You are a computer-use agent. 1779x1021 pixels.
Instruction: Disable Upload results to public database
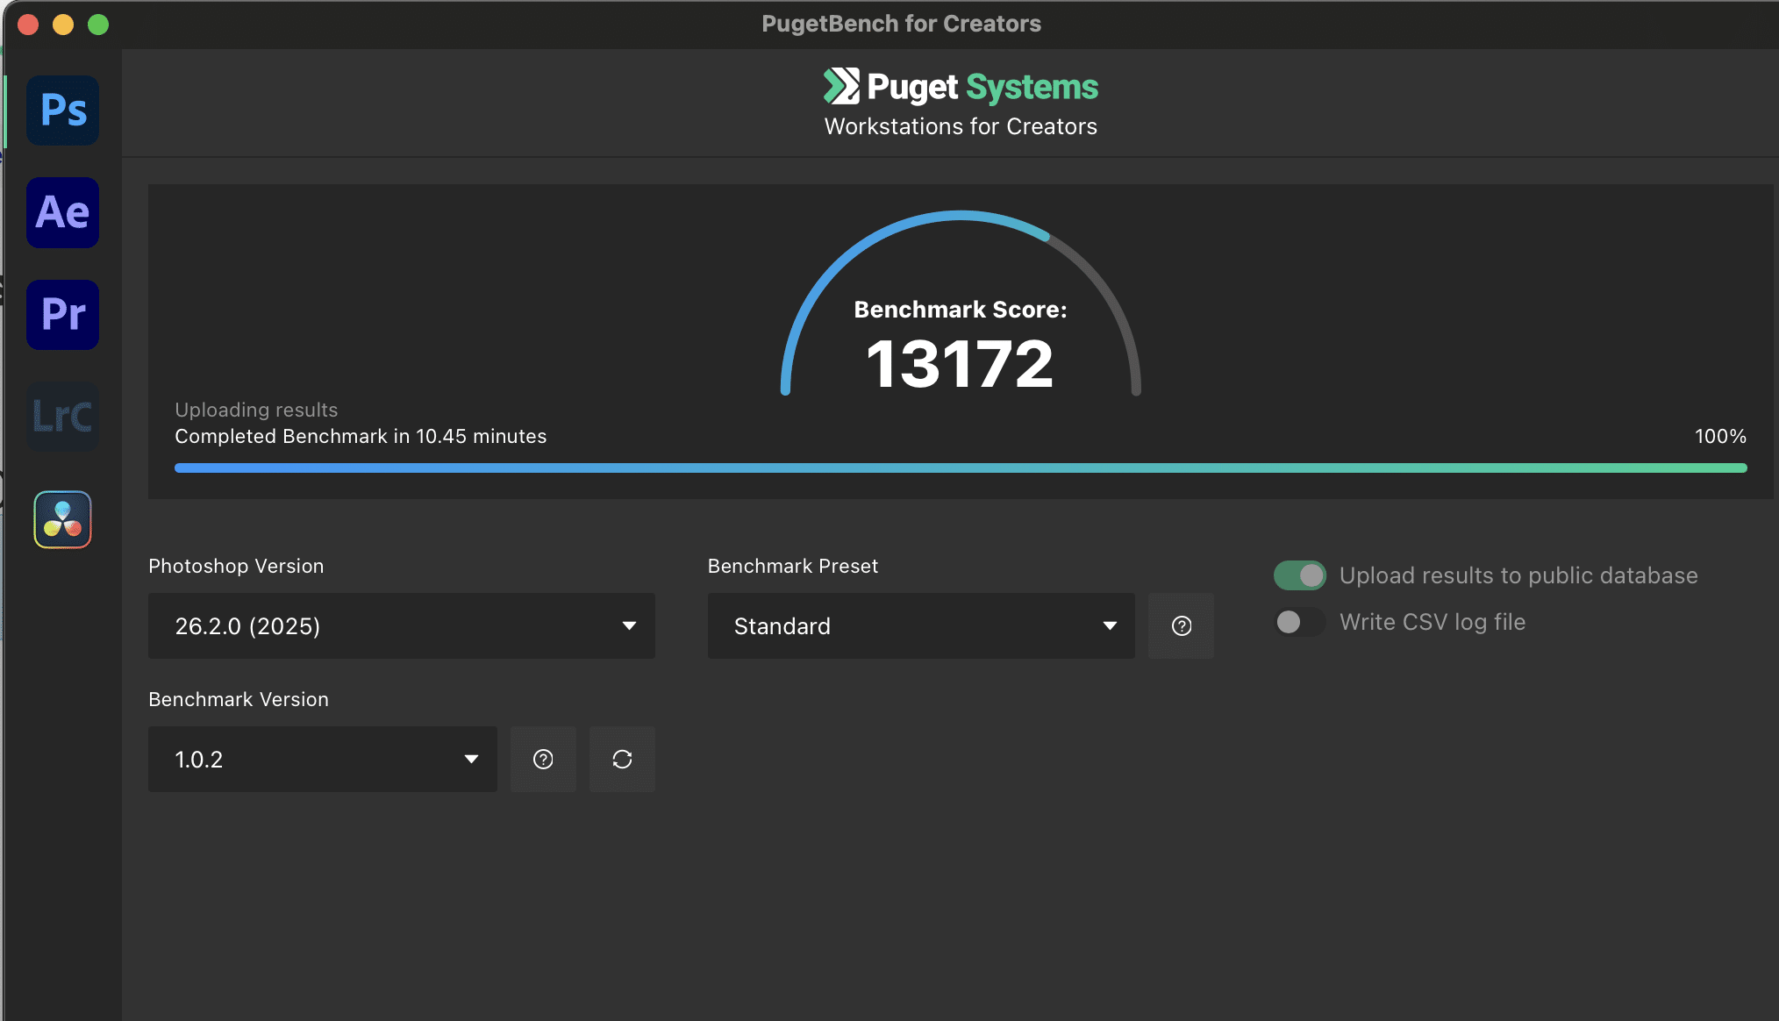[x=1299, y=575]
